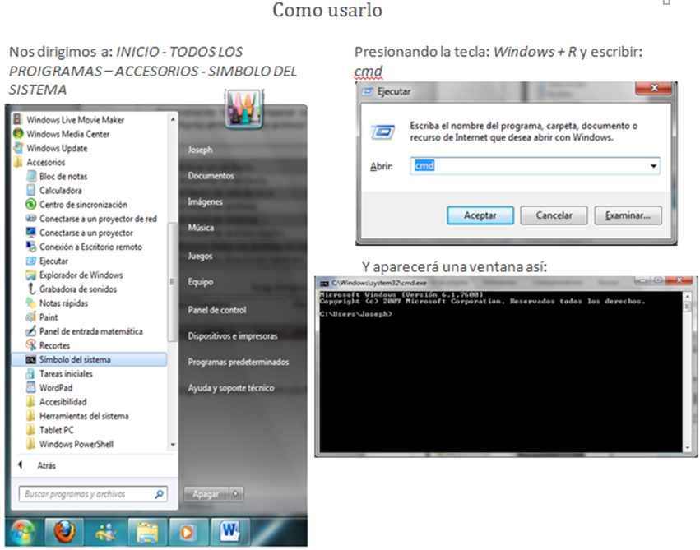Open file explorer taskbar icon

(x=147, y=532)
